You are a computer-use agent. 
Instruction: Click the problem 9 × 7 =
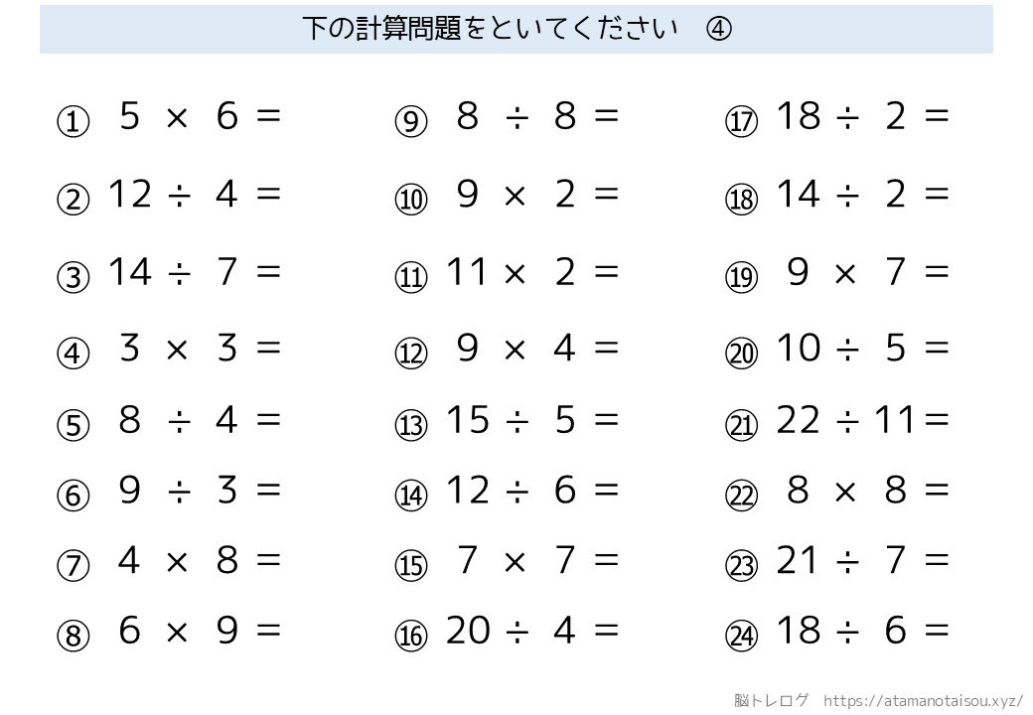point(868,272)
